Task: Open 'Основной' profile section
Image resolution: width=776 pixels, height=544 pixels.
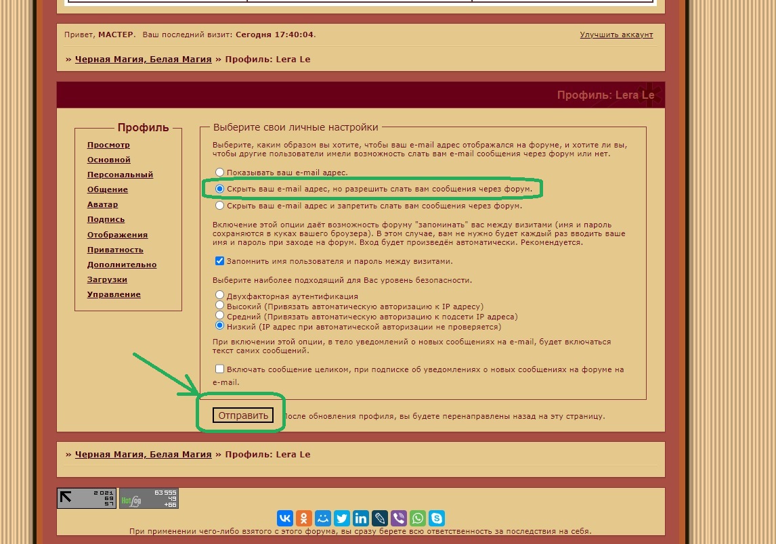Action: pos(109,160)
